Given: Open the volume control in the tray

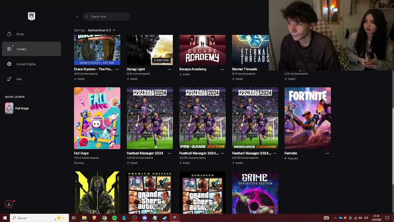Looking at the screenshot, I should coord(360,218).
